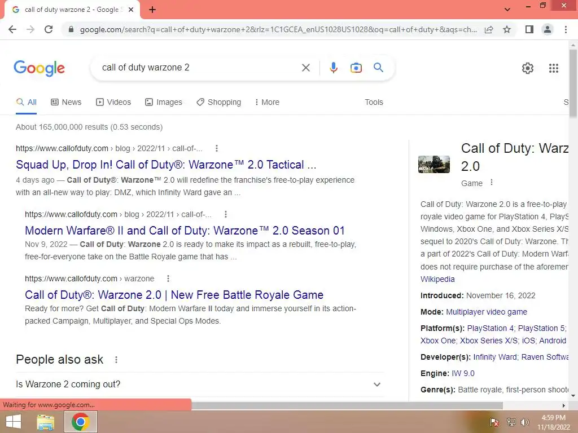578x433 pixels.
Task: Open the search Tools option
Action: (x=374, y=103)
